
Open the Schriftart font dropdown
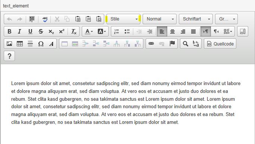(x=196, y=19)
